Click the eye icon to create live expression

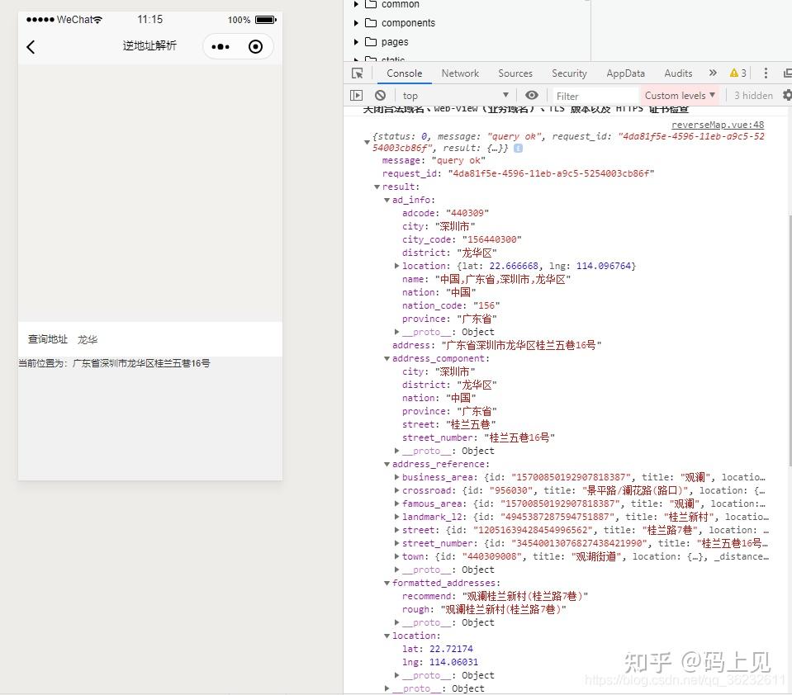coord(532,96)
